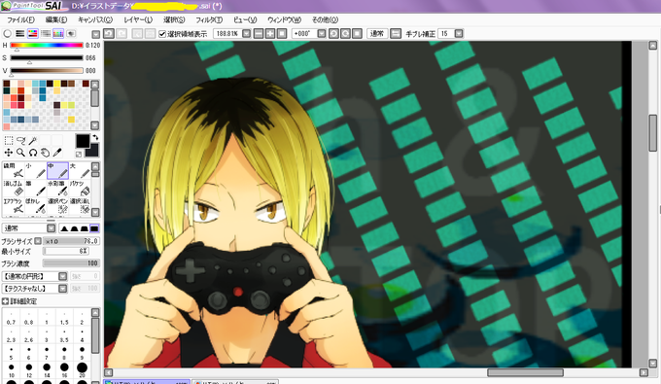Expand 詳細設定 advanced settings
The width and height of the screenshot is (661, 384).
tap(5, 301)
